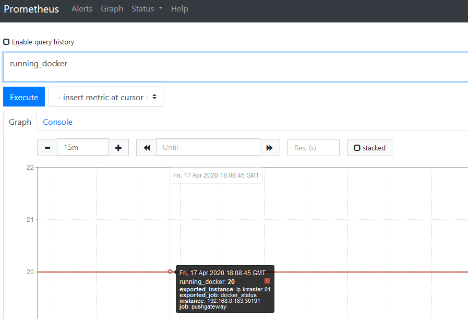468x319 pixels.
Task: Click the red series color square in tooltip
Action: (x=267, y=281)
